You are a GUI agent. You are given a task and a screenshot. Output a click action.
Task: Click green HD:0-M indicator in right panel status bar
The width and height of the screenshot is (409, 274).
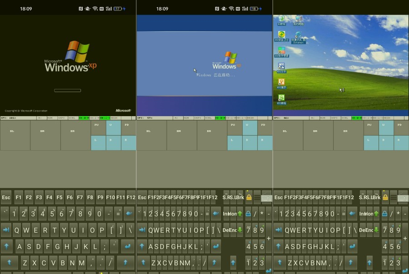pos(357,118)
